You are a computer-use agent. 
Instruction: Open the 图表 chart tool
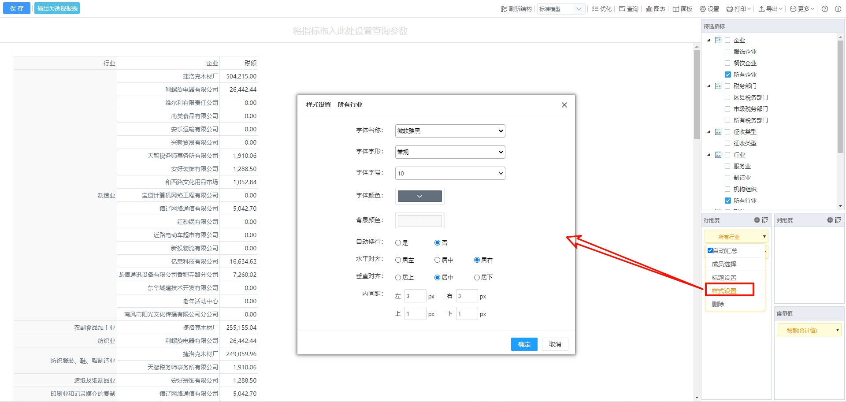[649, 9]
